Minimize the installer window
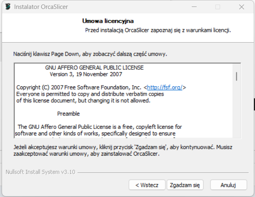255x197 pixels. tap(194, 7)
